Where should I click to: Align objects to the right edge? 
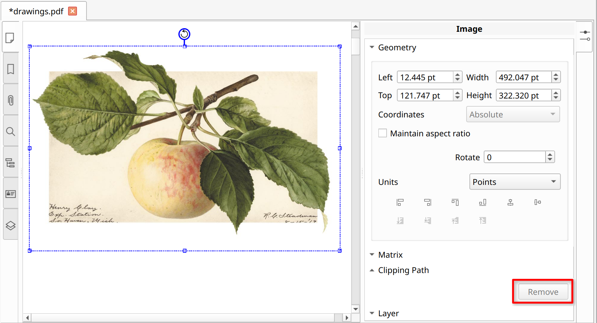point(428,202)
